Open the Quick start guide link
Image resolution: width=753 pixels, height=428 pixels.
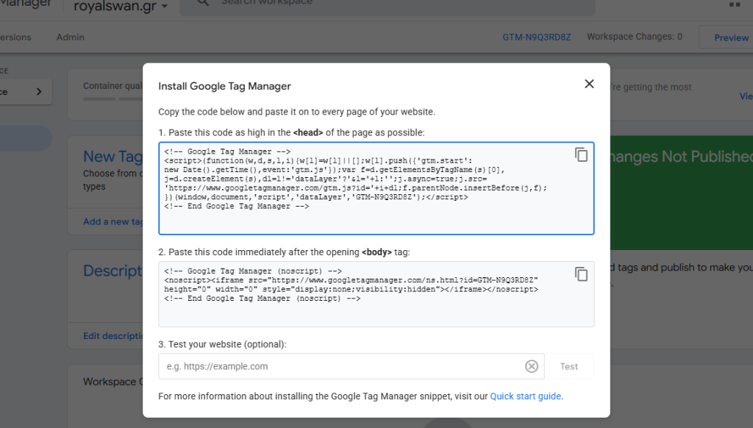pos(525,396)
